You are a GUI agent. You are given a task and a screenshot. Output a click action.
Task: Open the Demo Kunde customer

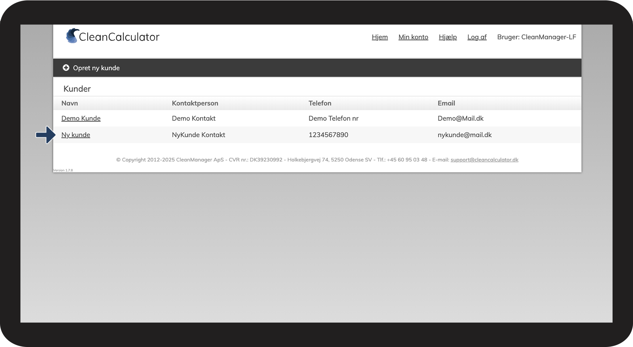click(x=81, y=118)
